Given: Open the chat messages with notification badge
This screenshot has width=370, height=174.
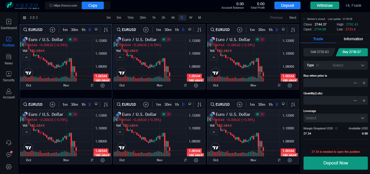Looking at the screenshot, I should pos(8,154).
